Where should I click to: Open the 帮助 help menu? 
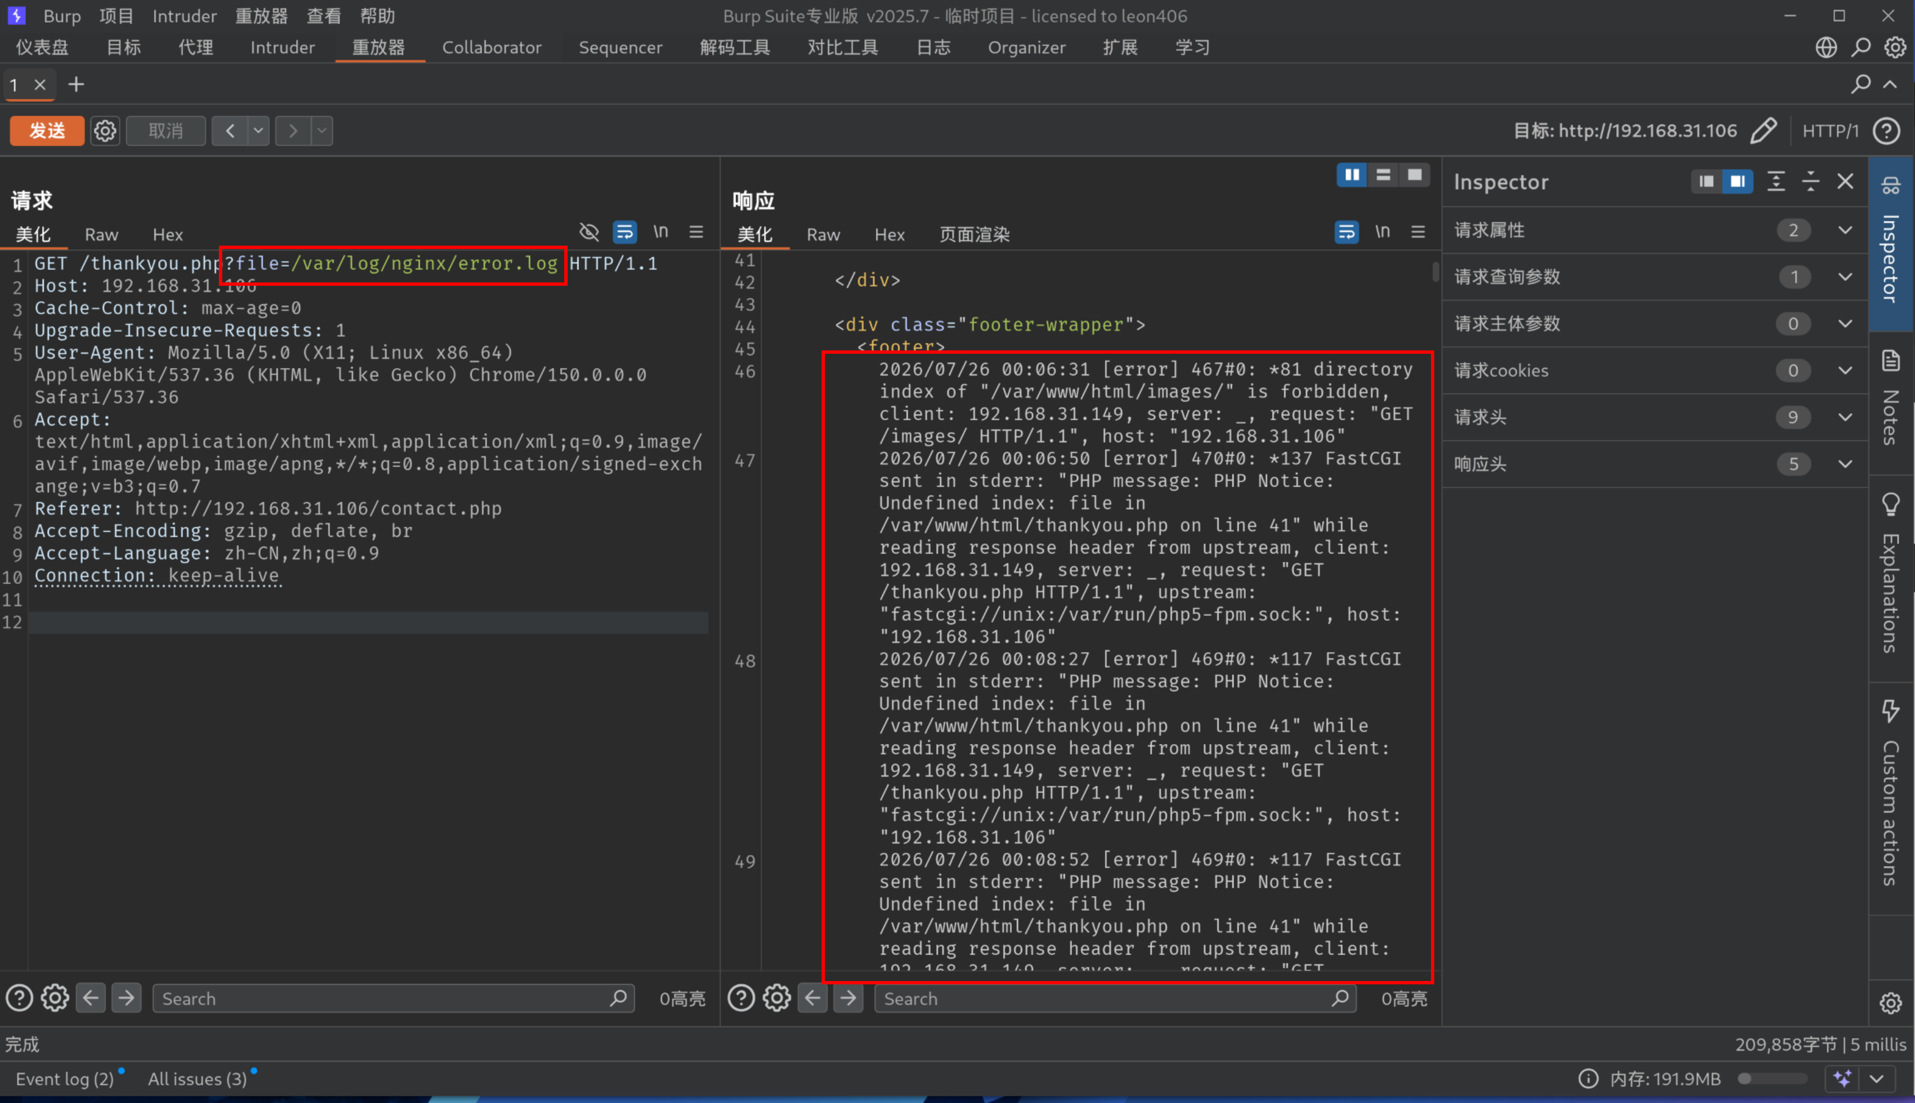click(377, 16)
